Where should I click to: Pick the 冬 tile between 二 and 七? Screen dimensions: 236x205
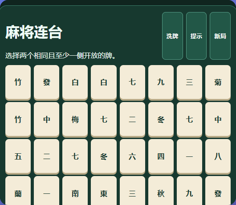click(161, 119)
